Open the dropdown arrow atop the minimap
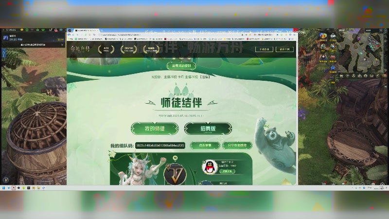 point(381,30)
